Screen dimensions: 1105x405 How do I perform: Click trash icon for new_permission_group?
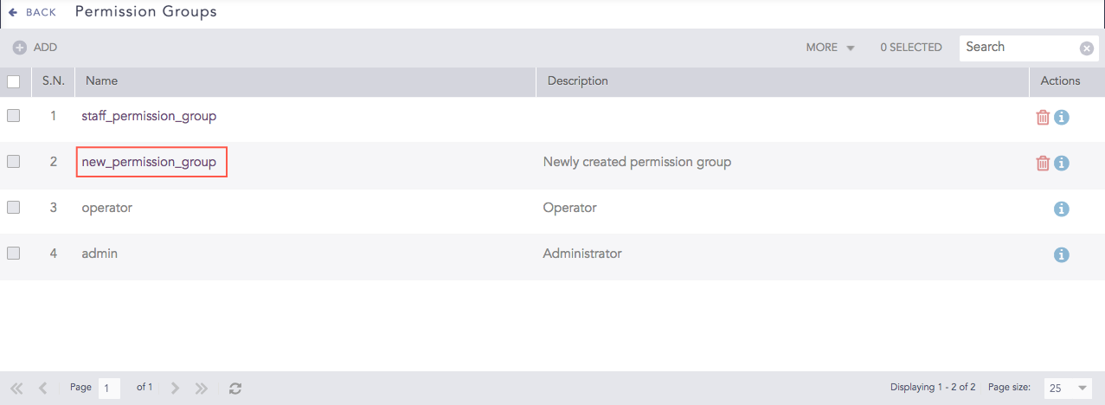[x=1043, y=163]
